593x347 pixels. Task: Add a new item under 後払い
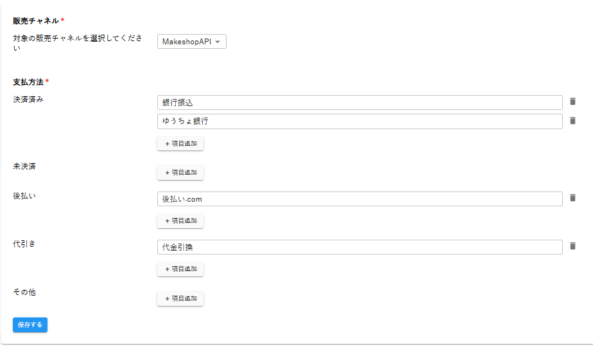click(x=180, y=220)
